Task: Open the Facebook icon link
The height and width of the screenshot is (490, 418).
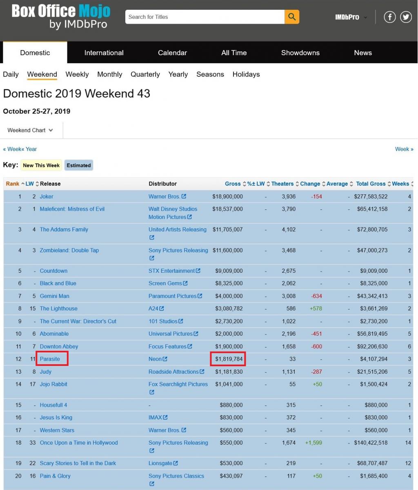Action: [390, 17]
